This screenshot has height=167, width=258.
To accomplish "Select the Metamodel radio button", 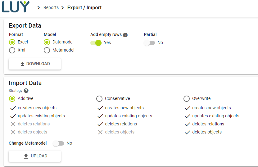I will [x=47, y=50].
